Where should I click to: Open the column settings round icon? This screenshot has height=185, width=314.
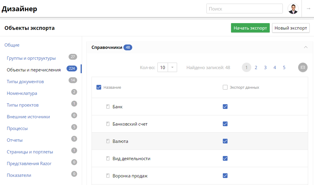click(x=303, y=67)
